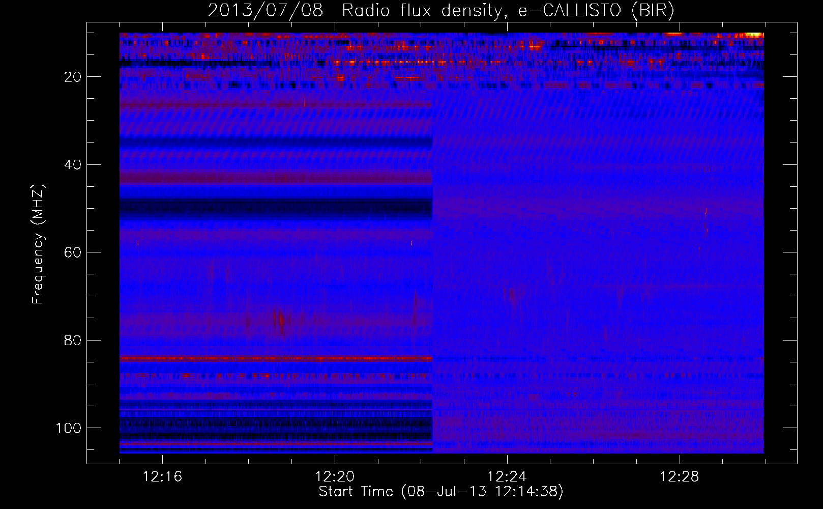The height and width of the screenshot is (509, 823).
Task: Click the '20' frequency tick label
Action: [x=73, y=77]
